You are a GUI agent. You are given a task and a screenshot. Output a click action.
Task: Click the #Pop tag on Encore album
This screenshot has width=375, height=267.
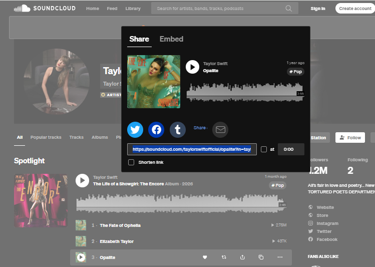pos(278,185)
